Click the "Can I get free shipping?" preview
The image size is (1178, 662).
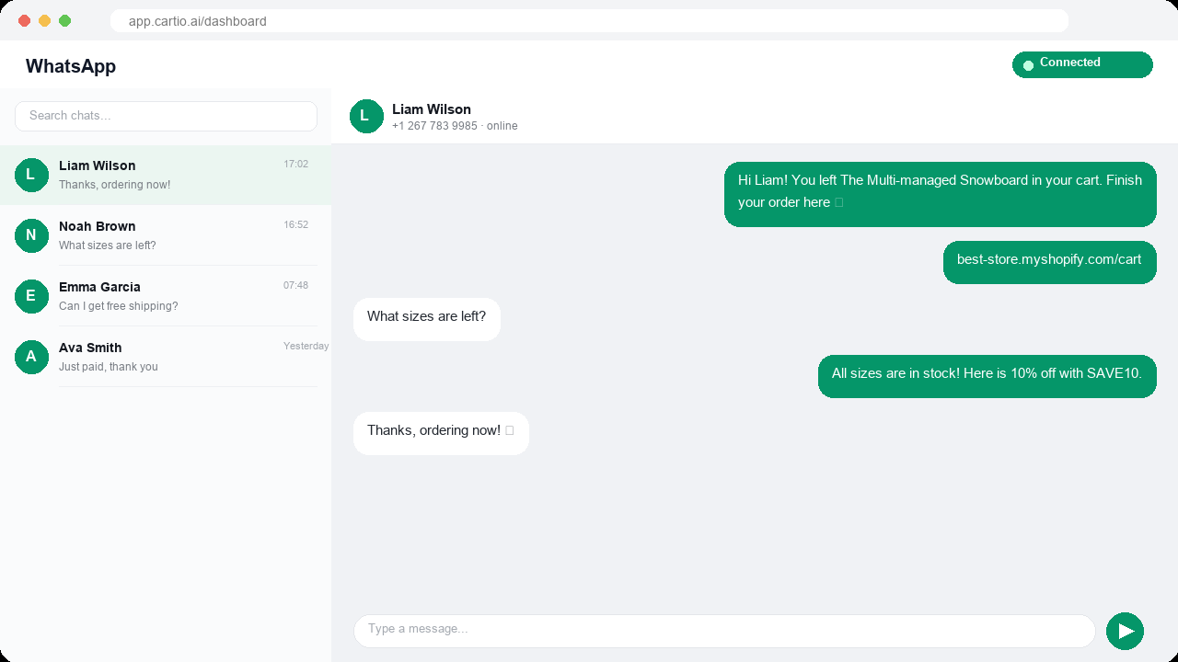click(119, 306)
